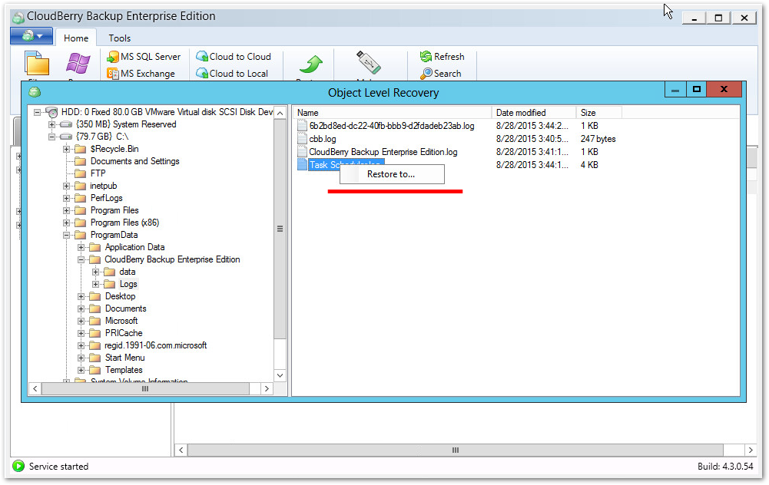Screen dimensions: 769x485
Task: Click main window bottom scrollbar left arrow
Action: 181,450
